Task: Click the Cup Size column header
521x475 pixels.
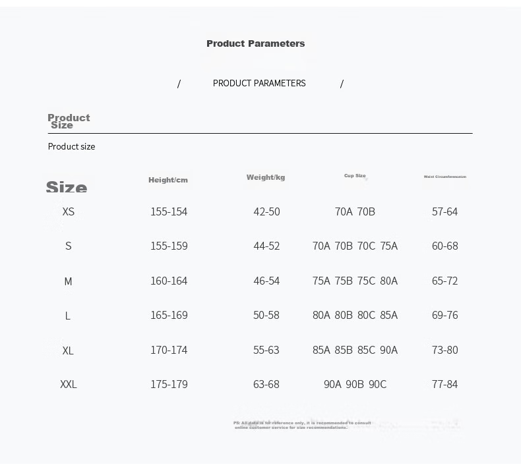Action: (355, 176)
